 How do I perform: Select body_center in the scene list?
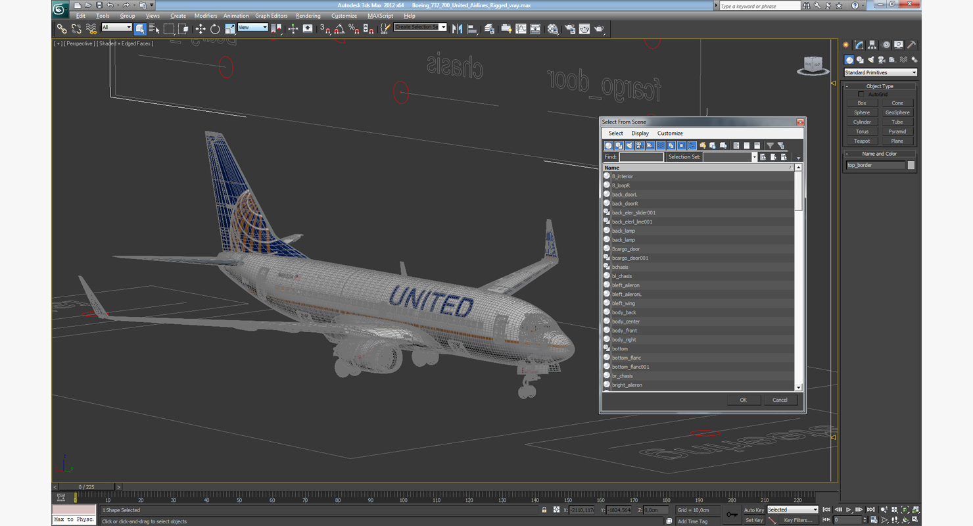click(698, 322)
